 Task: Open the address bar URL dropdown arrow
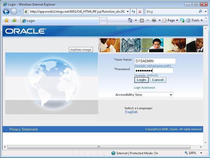point(128,12)
